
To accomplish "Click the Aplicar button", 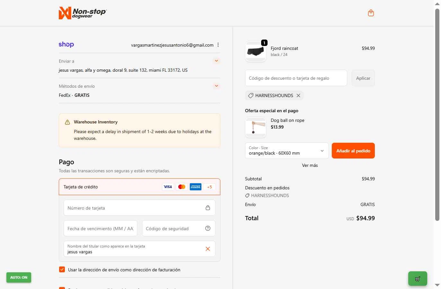I will (363, 78).
